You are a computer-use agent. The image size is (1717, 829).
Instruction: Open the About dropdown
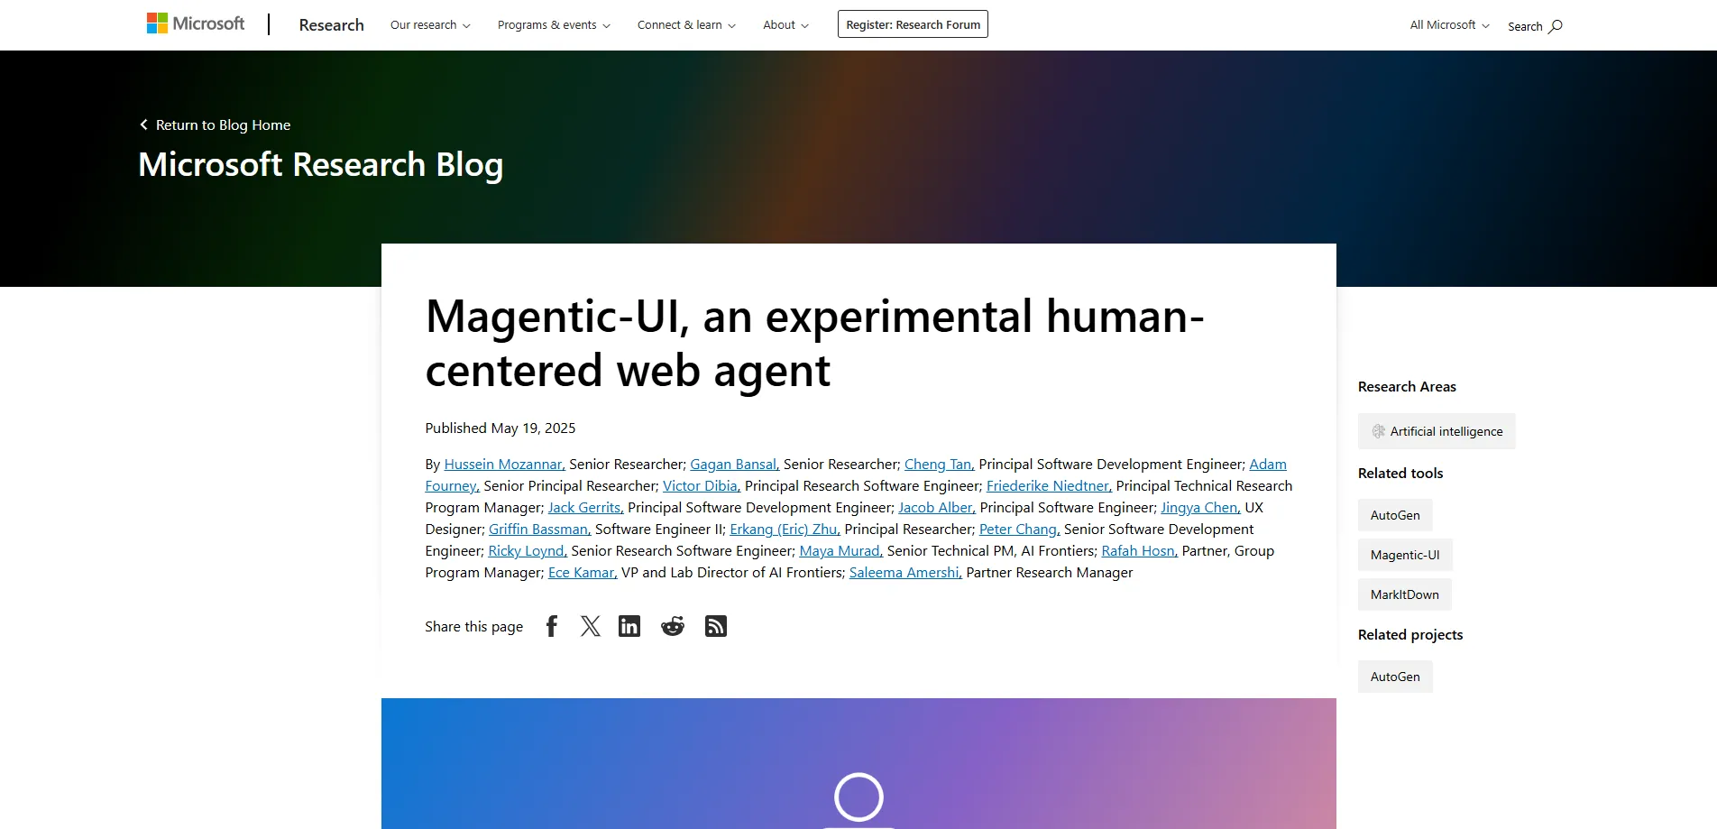(784, 24)
